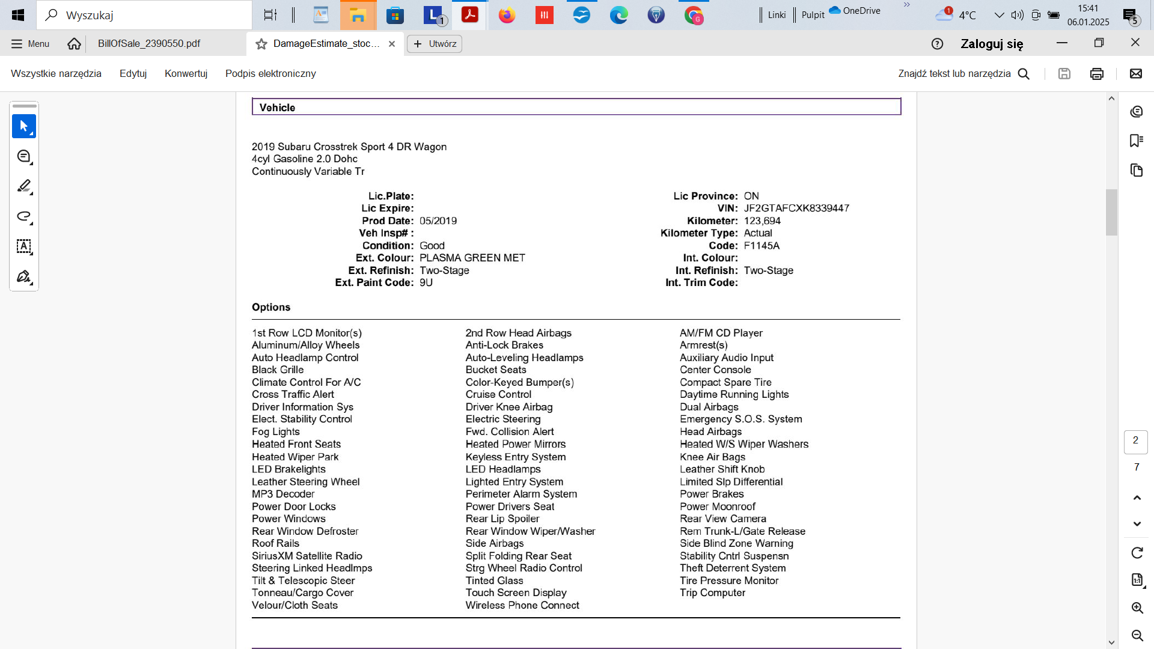Print the document
This screenshot has height=649, width=1154.
1097,73
